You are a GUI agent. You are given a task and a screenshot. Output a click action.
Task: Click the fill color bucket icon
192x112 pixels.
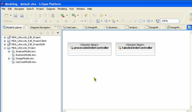coord(66,21)
